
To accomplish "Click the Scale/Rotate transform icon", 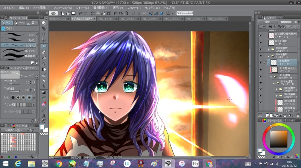I will tap(109, 13).
